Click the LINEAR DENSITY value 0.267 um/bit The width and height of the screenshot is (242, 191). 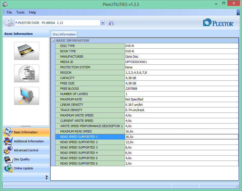pos(134,105)
